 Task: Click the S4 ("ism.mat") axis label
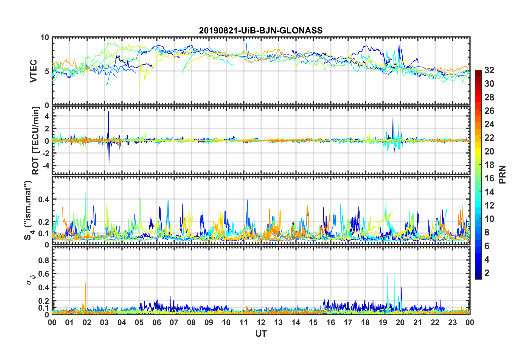click(28, 210)
